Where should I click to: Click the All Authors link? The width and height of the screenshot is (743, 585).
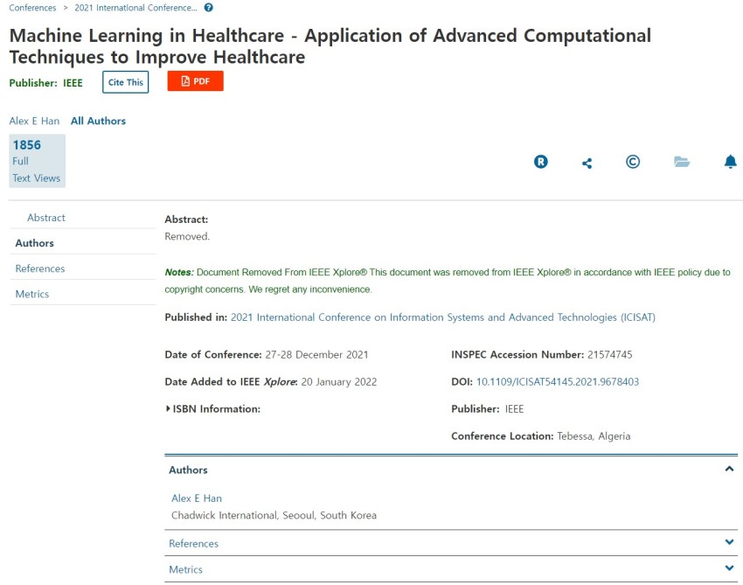pyautogui.click(x=98, y=121)
